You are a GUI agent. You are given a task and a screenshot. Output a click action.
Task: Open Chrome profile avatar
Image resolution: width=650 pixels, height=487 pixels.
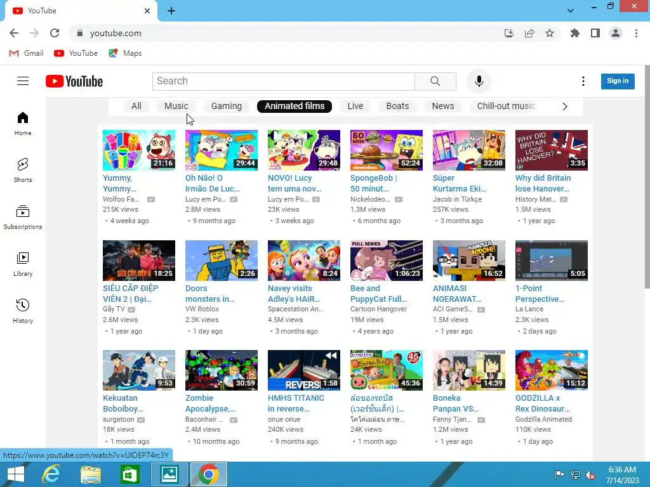tap(616, 33)
